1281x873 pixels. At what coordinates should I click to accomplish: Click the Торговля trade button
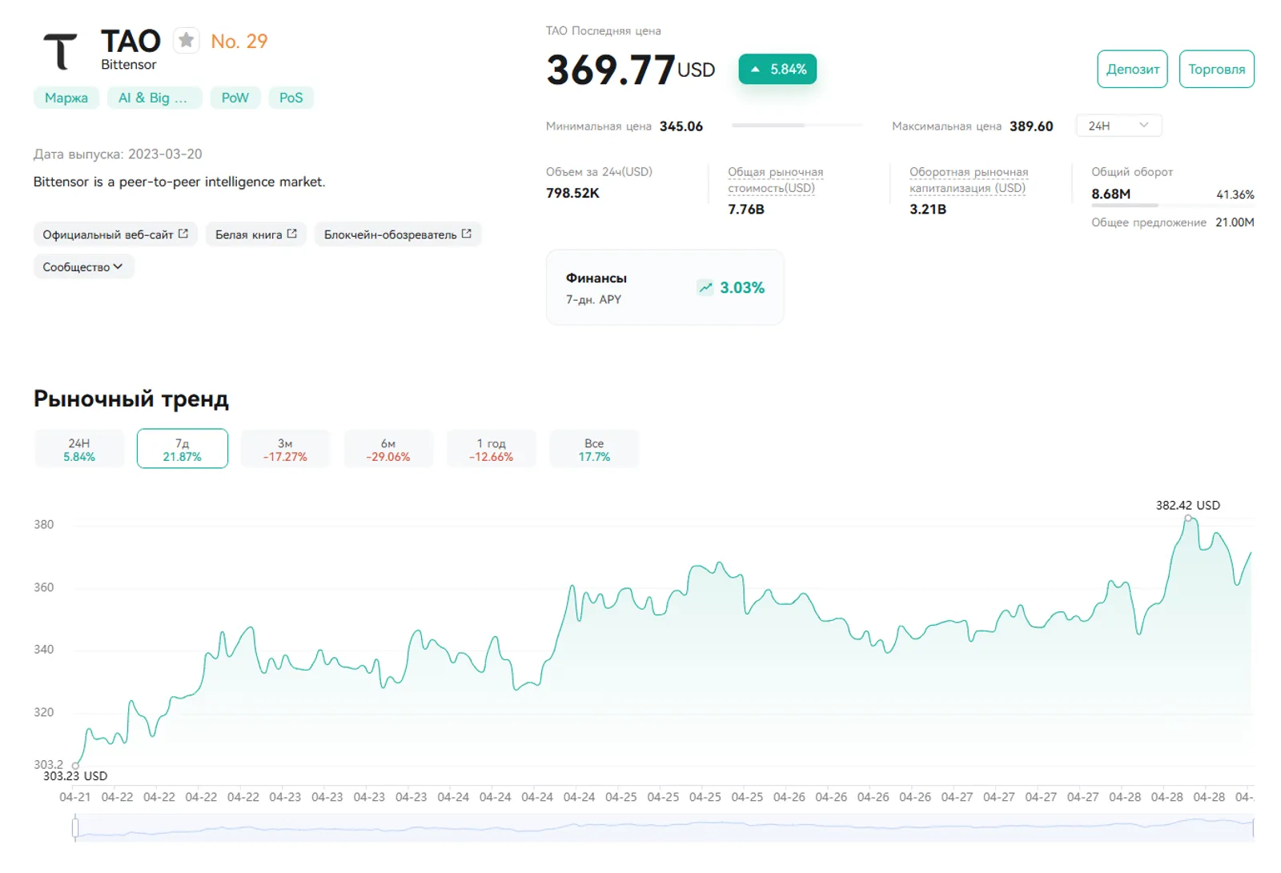pos(1217,69)
